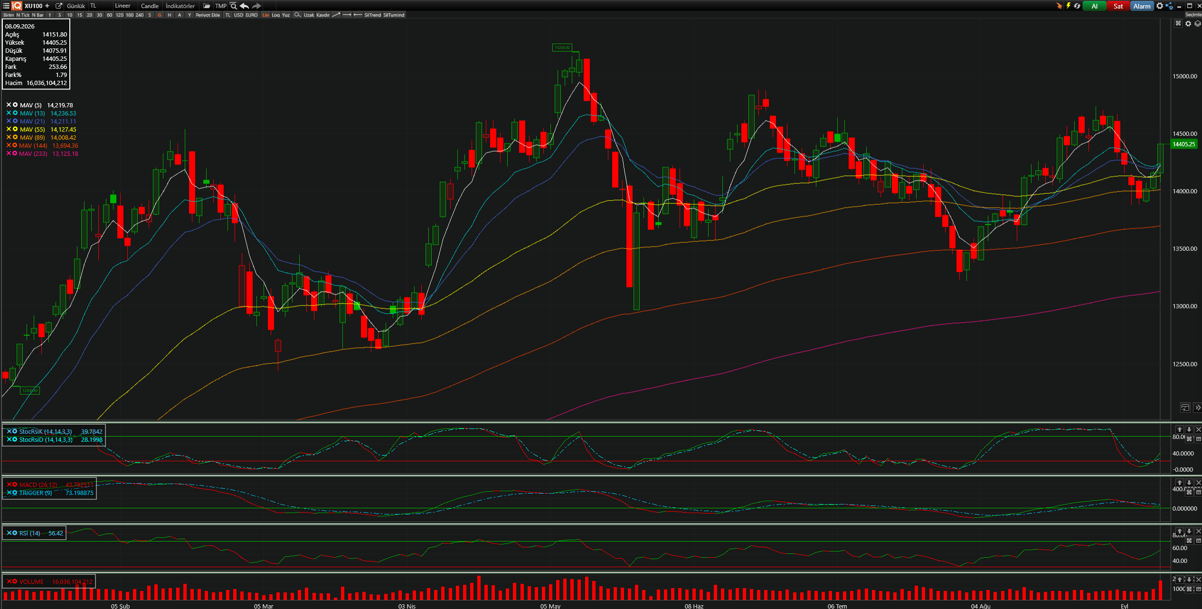Viewport: 1202px width, 609px height.
Task: Click SilTumInd to remove all indicators
Action: (394, 15)
